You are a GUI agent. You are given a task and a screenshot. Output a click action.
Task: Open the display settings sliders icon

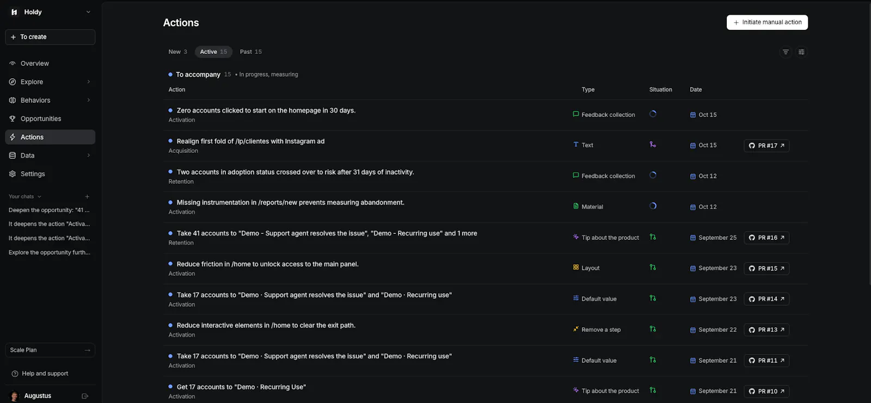tap(801, 52)
